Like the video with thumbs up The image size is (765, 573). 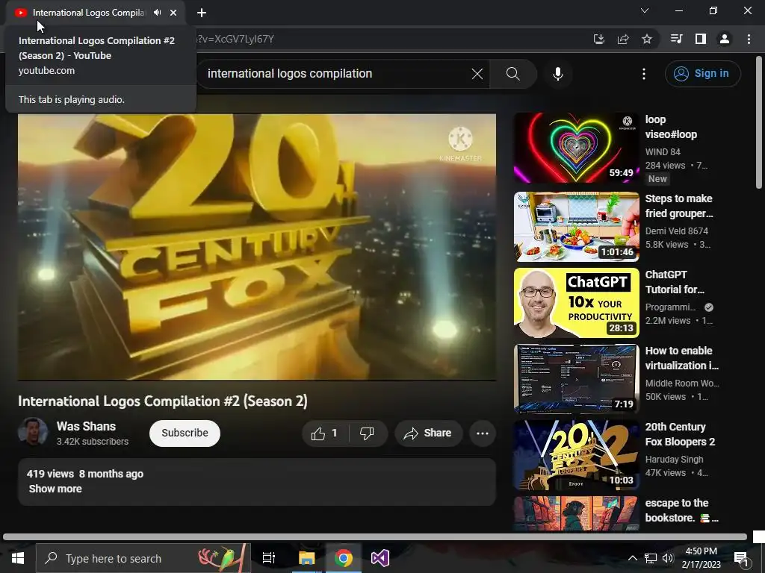(326, 433)
